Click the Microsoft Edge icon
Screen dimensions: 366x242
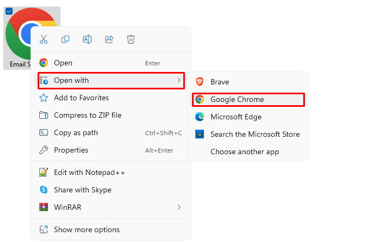pos(200,117)
